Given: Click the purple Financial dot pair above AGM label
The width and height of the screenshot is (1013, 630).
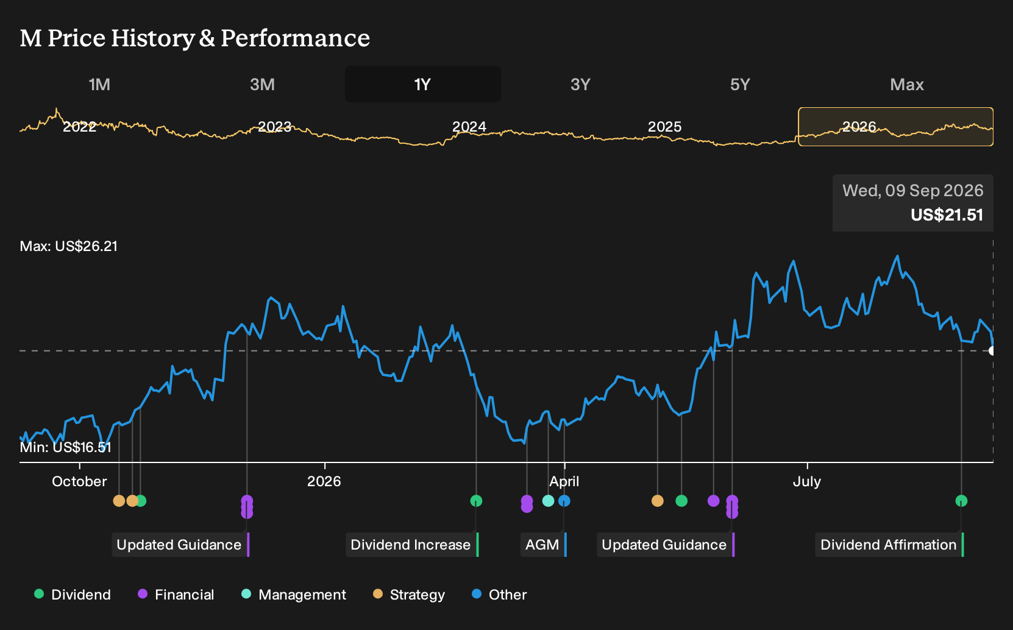Looking at the screenshot, I should (x=527, y=504).
